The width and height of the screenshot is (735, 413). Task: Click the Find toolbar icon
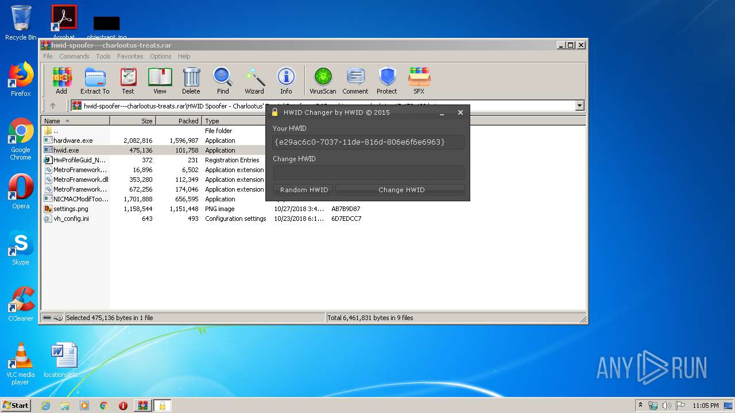tap(223, 80)
